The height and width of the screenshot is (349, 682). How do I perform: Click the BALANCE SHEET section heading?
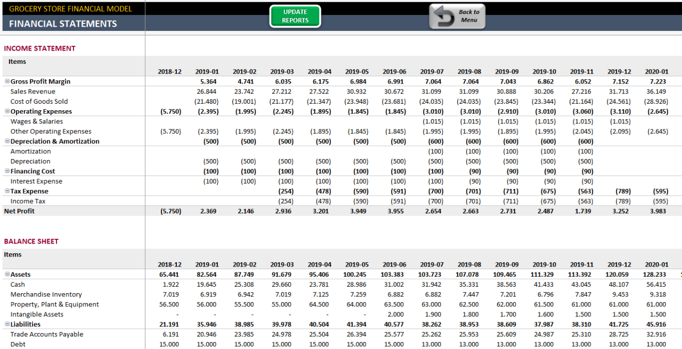tap(31, 242)
